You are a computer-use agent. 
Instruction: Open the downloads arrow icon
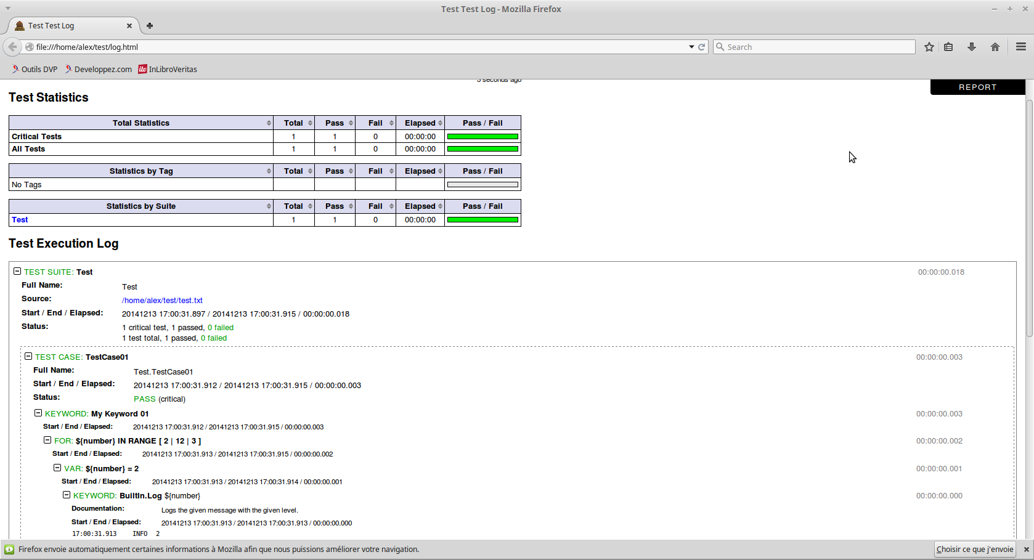[972, 47]
